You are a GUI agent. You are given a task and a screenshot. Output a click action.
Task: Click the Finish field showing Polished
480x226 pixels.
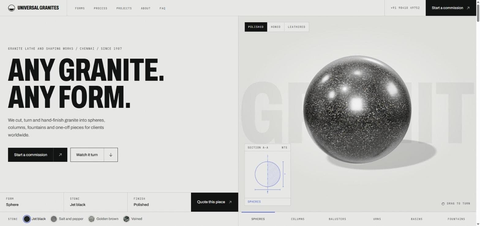[159, 202]
